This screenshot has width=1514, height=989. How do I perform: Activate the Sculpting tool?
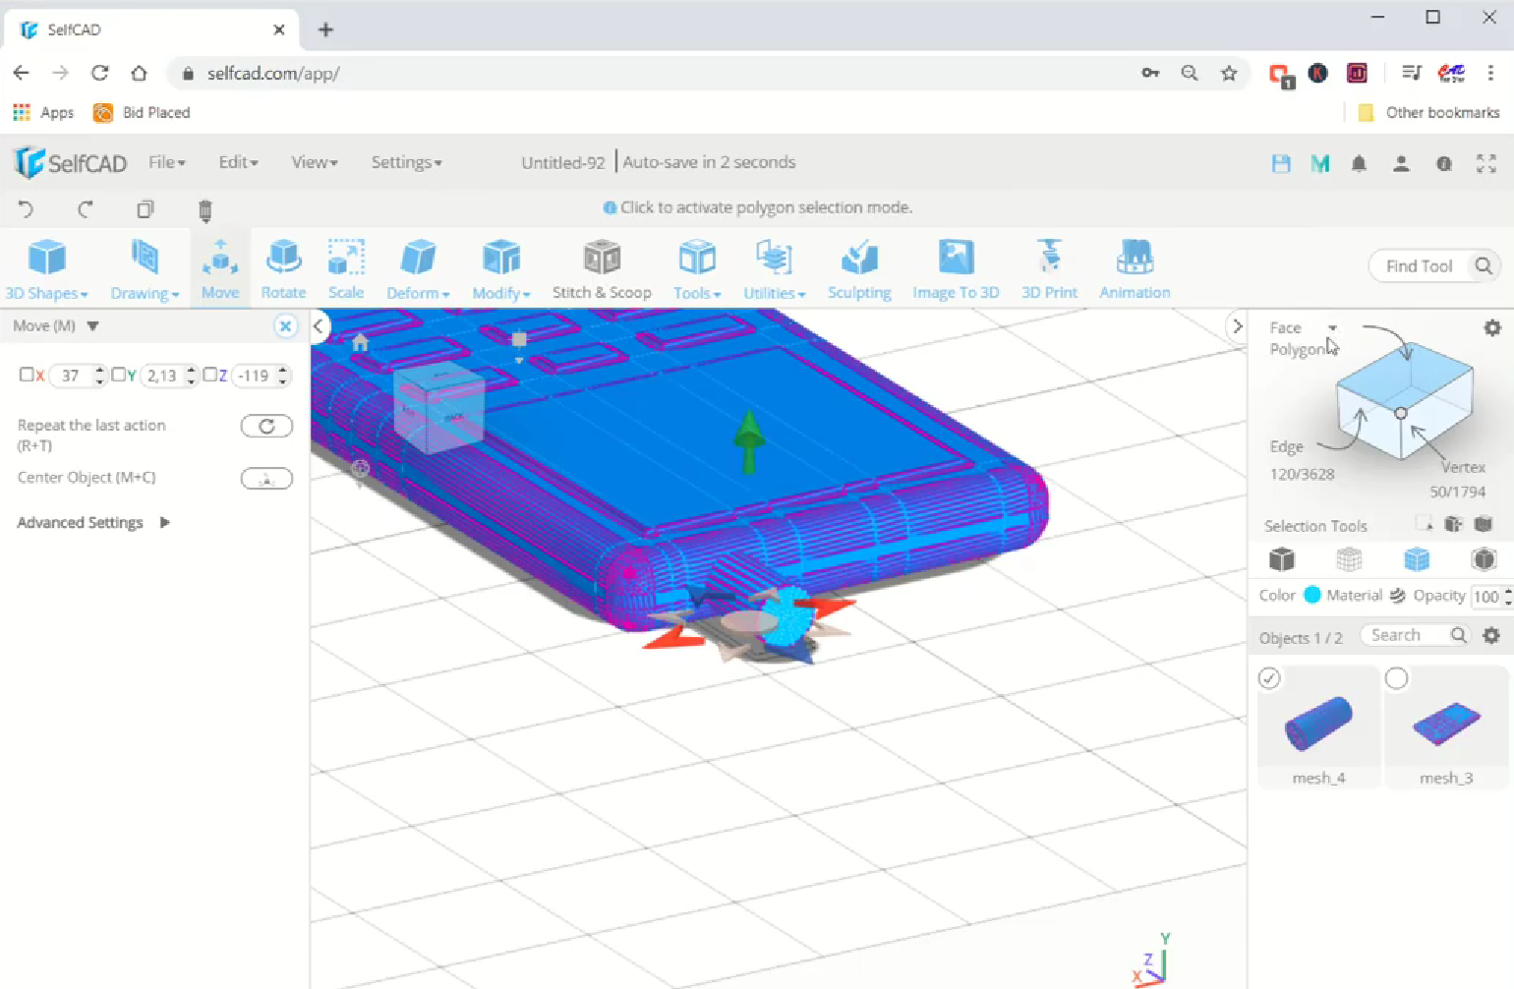[x=859, y=269]
